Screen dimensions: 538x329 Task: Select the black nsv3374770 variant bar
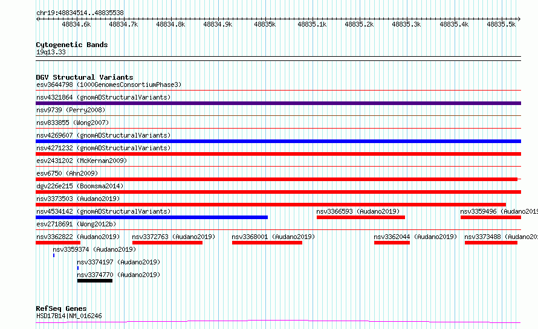pos(95,281)
